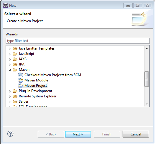Viewport: 155px width, 144px height.
Task: Select the JAXB tree item
Action: pyautogui.click(x=23, y=59)
